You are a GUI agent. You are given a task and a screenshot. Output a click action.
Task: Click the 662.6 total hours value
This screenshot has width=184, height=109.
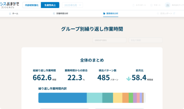[42, 78]
